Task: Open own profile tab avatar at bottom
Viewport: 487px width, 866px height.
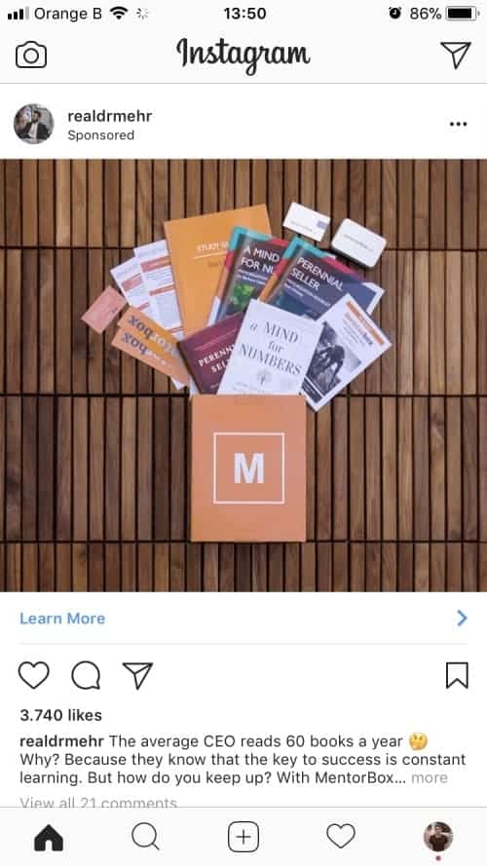Action: click(438, 837)
